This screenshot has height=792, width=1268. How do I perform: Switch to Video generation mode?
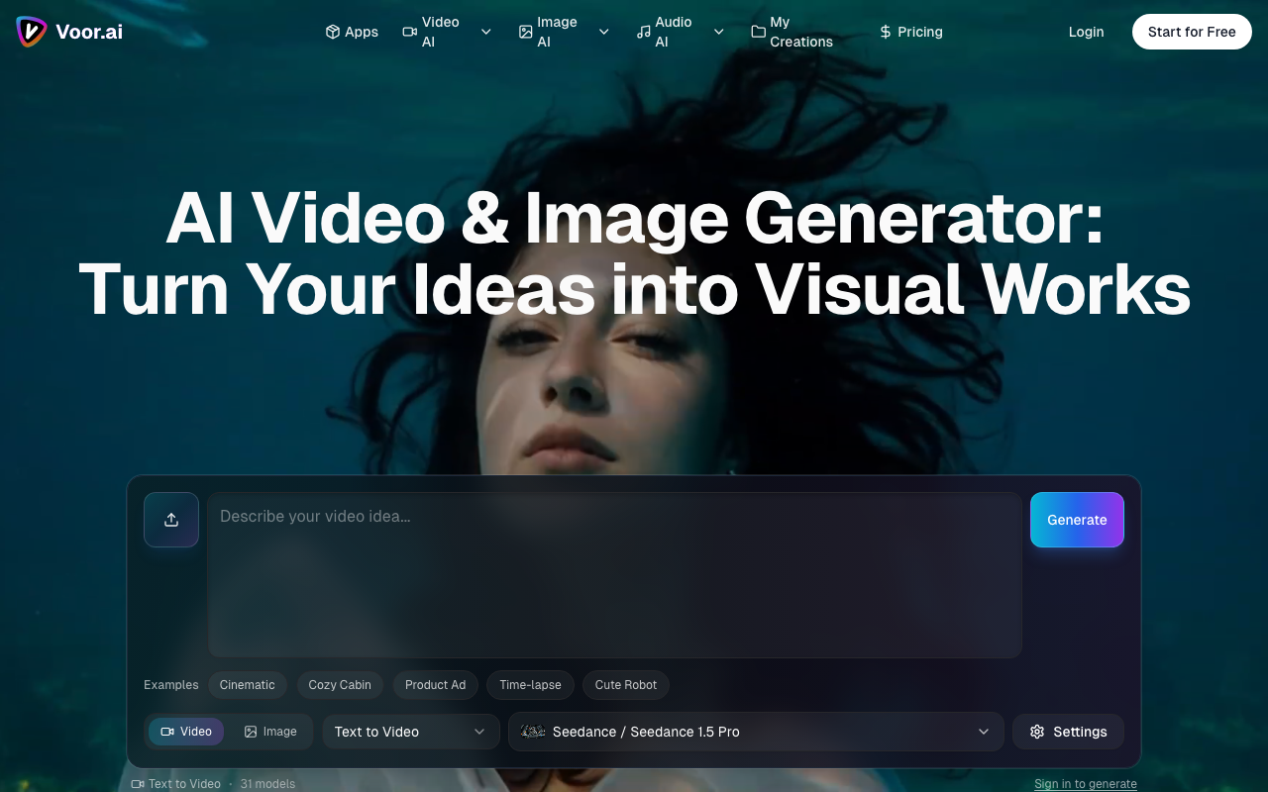pos(186,732)
